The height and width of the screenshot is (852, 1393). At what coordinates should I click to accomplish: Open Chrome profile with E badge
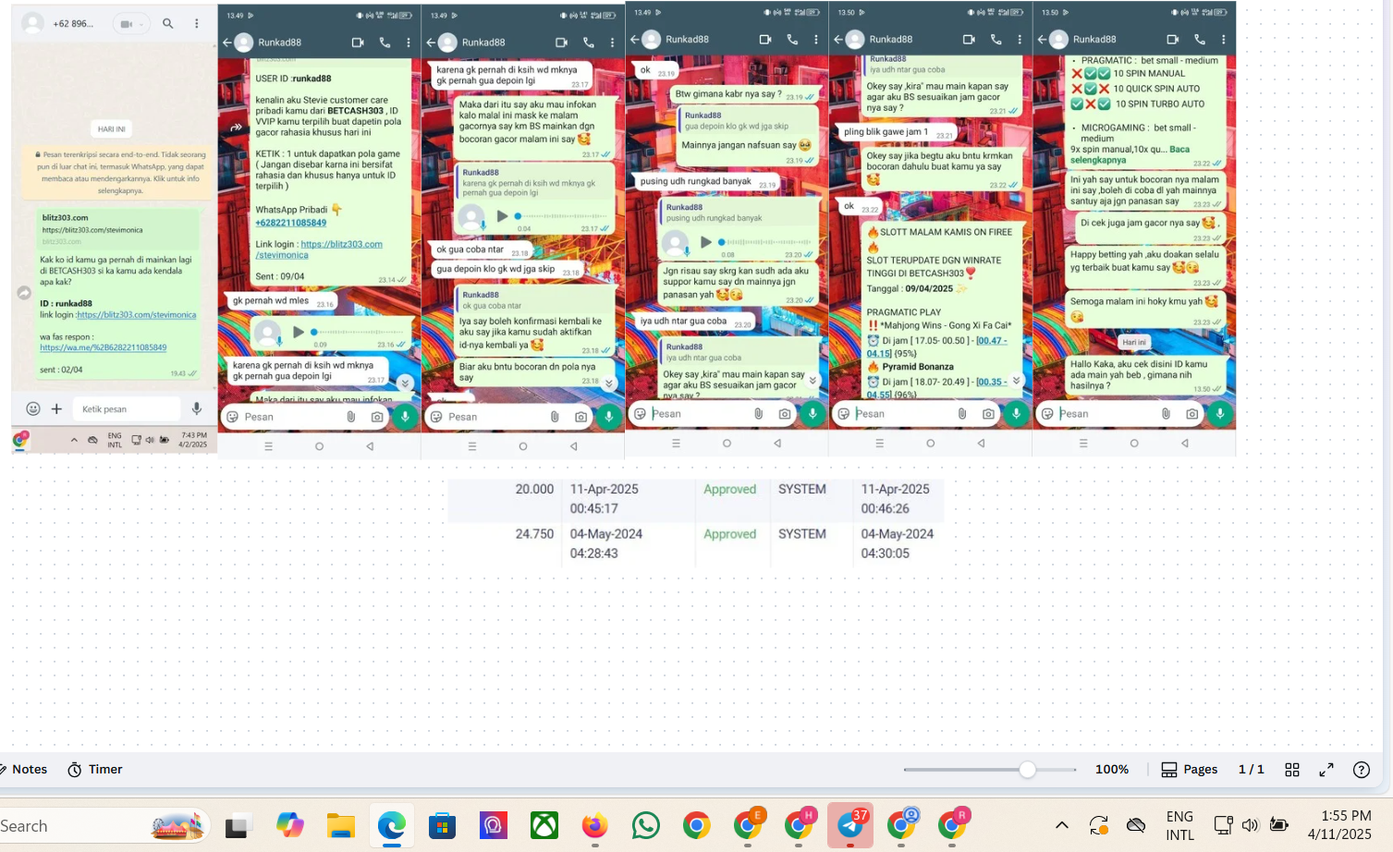pos(747,825)
